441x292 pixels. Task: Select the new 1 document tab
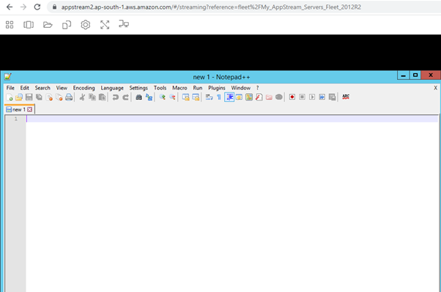(x=19, y=109)
